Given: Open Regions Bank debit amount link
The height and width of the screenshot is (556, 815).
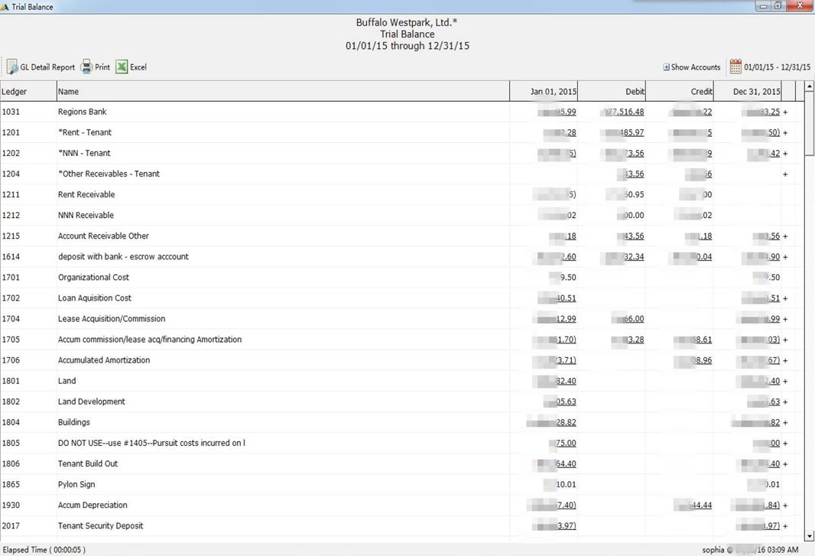Looking at the screenshot, I should point(624,112).
